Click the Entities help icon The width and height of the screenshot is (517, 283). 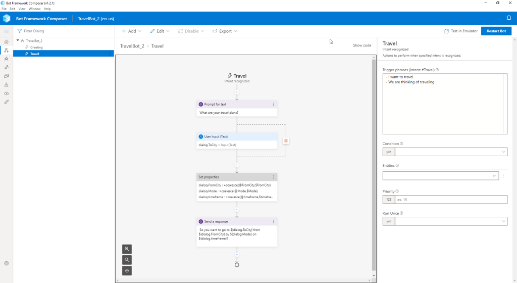coord(397,166)
